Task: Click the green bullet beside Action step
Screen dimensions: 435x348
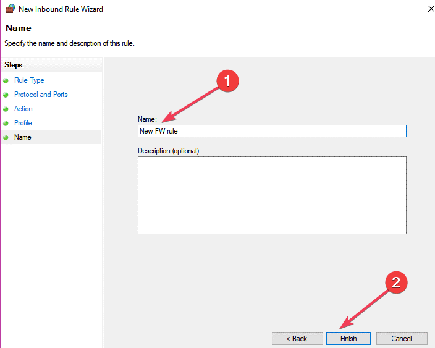Action: coord(6,109)
